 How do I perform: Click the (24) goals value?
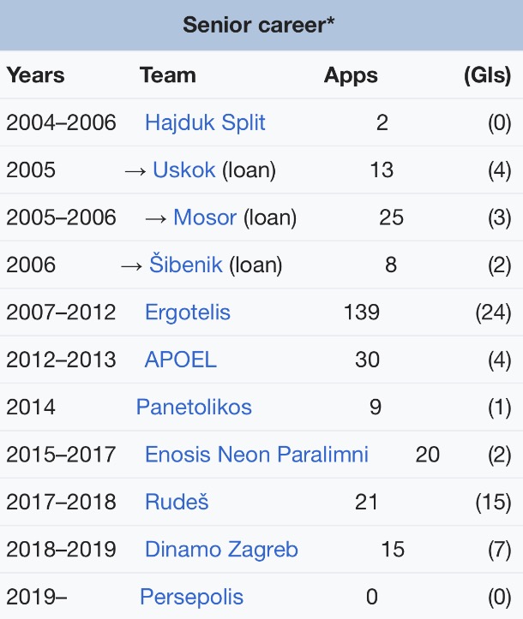[x=493, y=312]
